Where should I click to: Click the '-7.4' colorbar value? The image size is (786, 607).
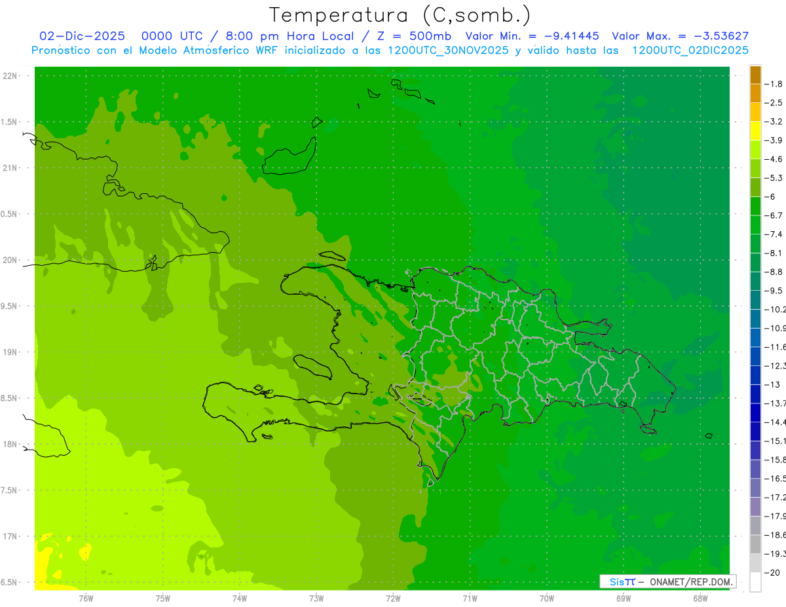[774, 234]
